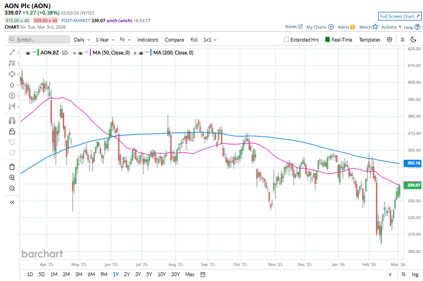Click the redo arrow icon
The height and width of the screenshot is (281, 423).
click(12, 153)
